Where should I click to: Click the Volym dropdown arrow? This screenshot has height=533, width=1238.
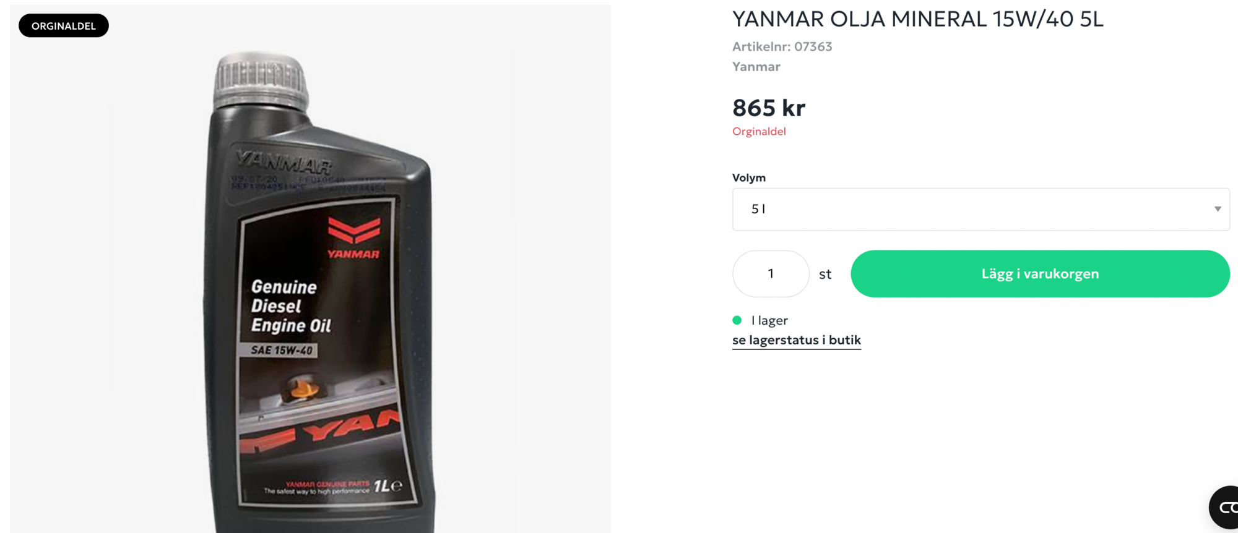(x=1217, y=210)
